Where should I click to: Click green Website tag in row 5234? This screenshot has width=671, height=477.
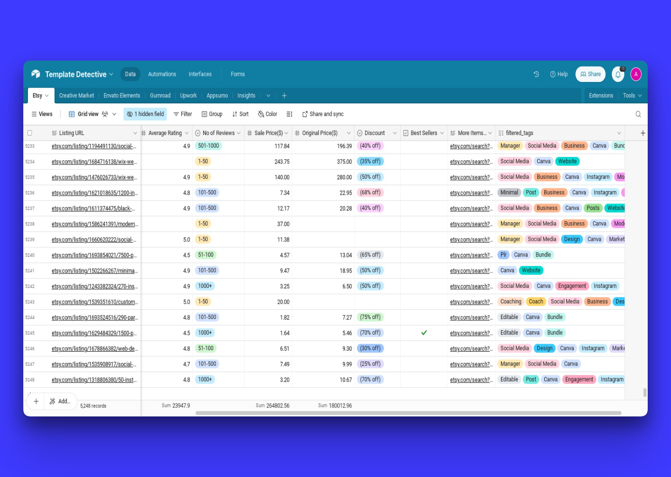[x=568, y=161]
